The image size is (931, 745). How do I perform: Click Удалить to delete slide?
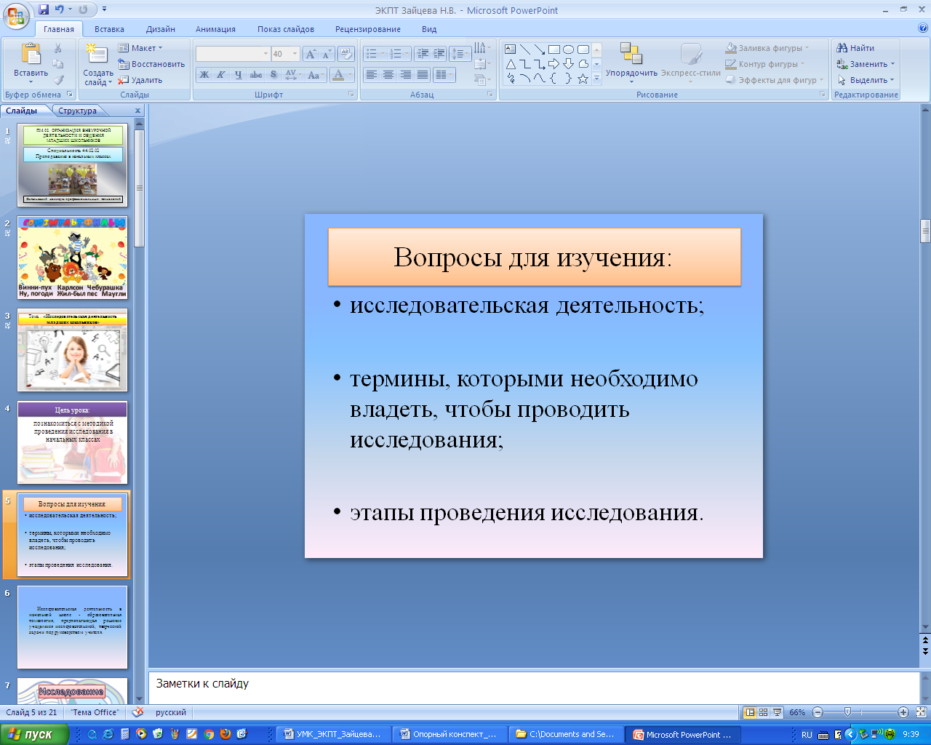(140, 80)
